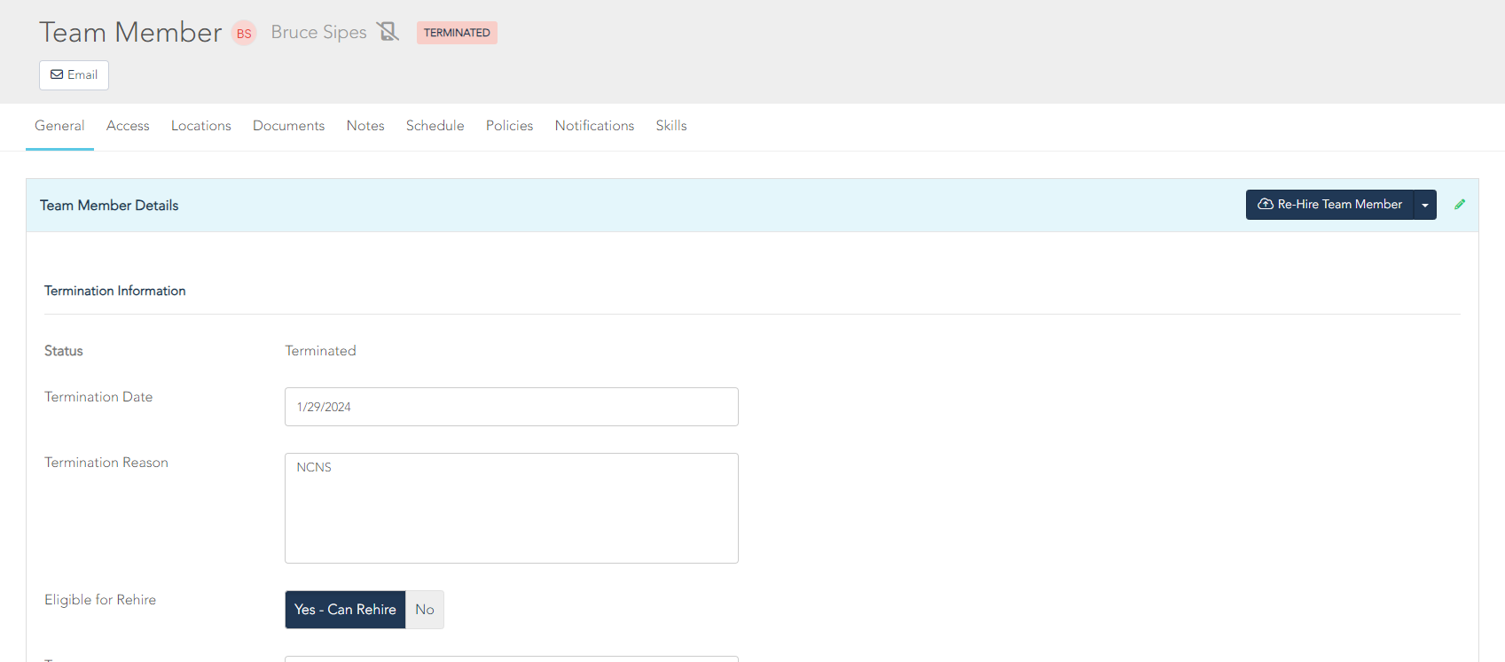The height and width of the screenshot is (662, 1505).
Task: Click the TERMINATED status badge
Action: pyautogui.click(x=457, y=33)
